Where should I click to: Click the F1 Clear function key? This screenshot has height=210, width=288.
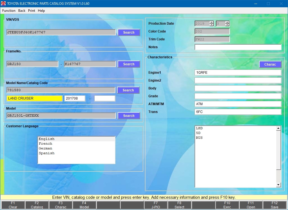tap(13, 205)
